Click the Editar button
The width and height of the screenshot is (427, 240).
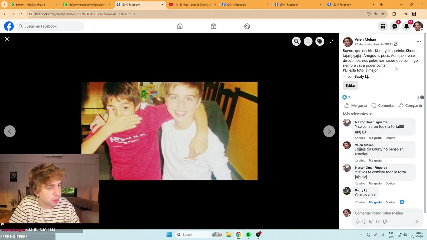click(x=351, y=86)
